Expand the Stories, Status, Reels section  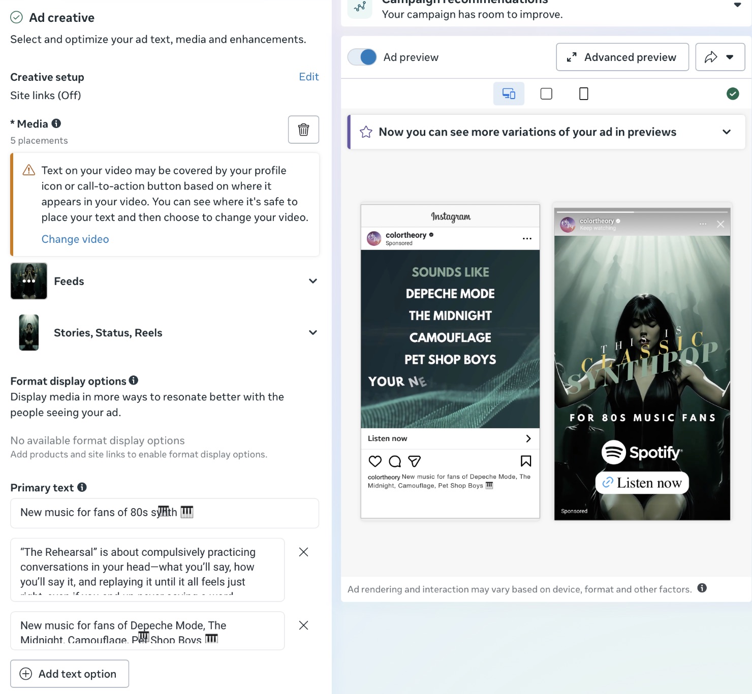[313, 332]
